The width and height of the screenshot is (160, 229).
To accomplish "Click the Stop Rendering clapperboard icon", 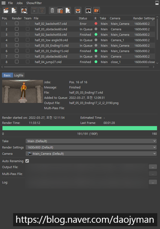I will point(42,11).
